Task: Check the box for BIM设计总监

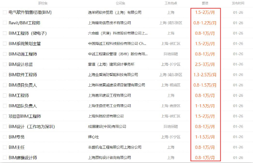Action: click(5, 64)
